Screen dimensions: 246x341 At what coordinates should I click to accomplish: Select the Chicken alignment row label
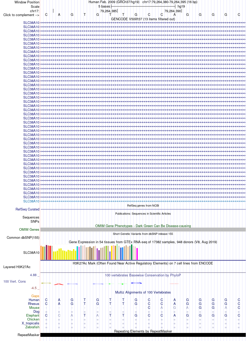click(x=33, y=319)
